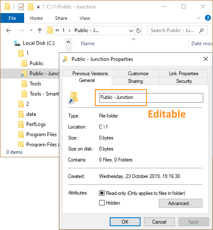Click the Public - Junction folder icon in tree
The width and height of the screenshot is (213, 230).
[24, 74]
